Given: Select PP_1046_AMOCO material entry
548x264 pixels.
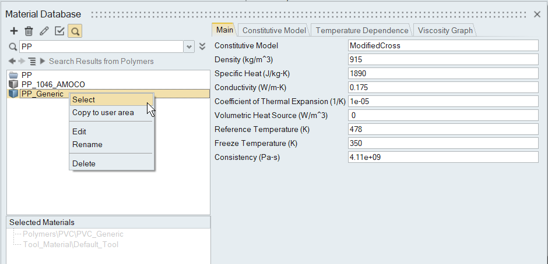Looking at the screenshot, I should point(52,84).
